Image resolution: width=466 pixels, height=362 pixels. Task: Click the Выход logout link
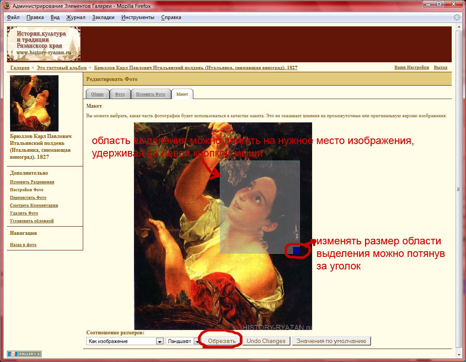click(x=440, y=67)
